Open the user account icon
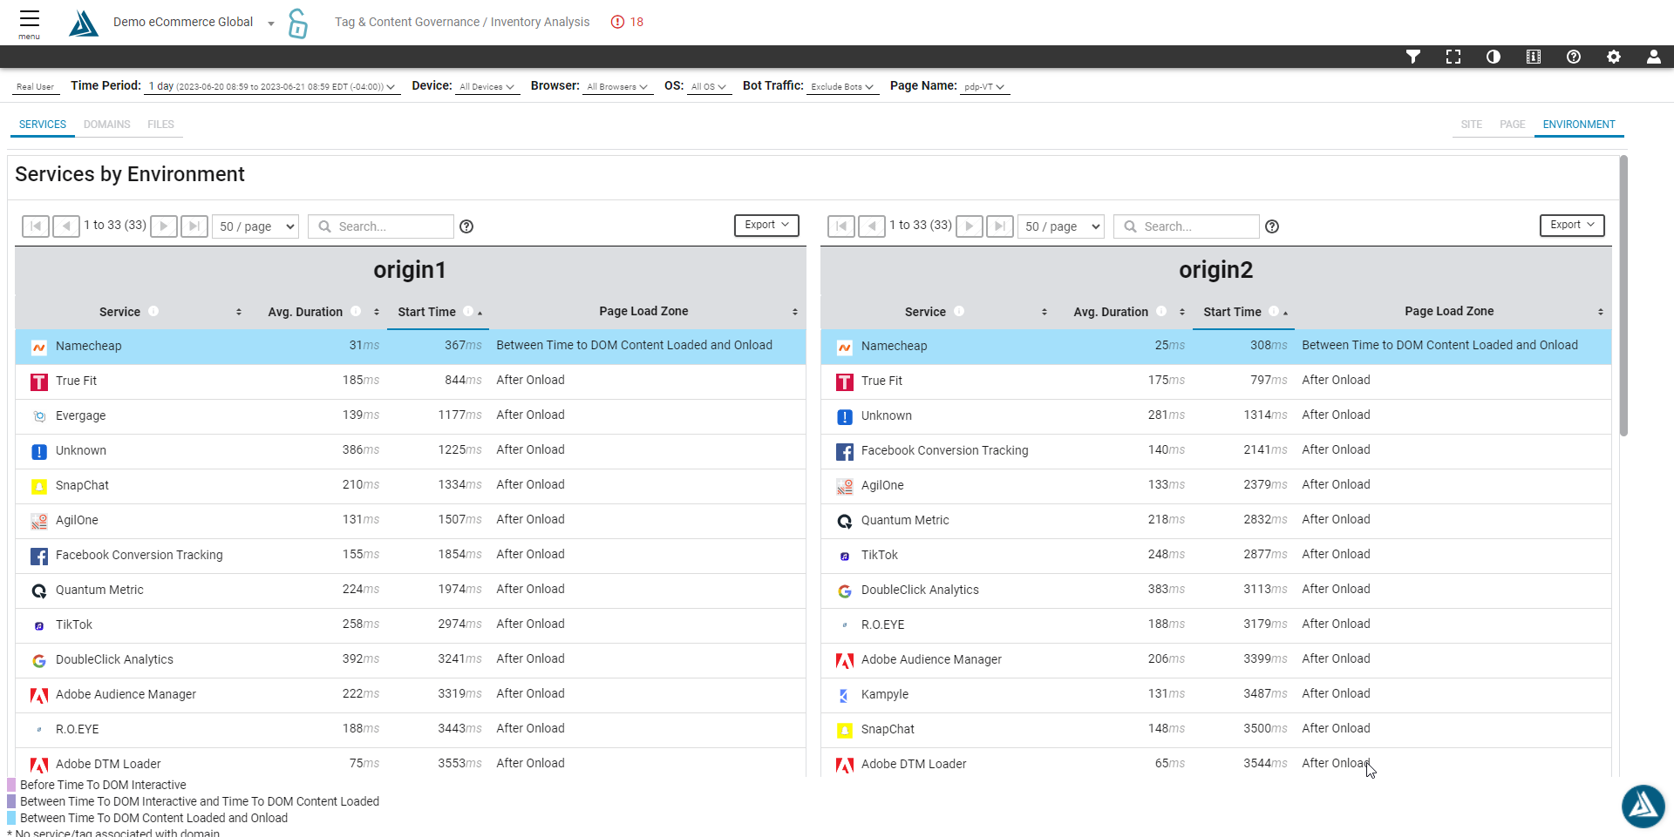The width and height of the screenshot is (1674, 837). point(1654,57)
